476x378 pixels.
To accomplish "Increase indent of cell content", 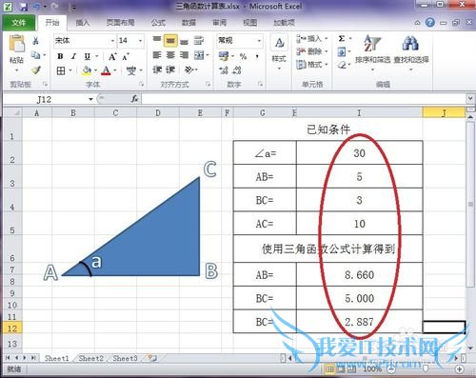I will pos(170,70).
